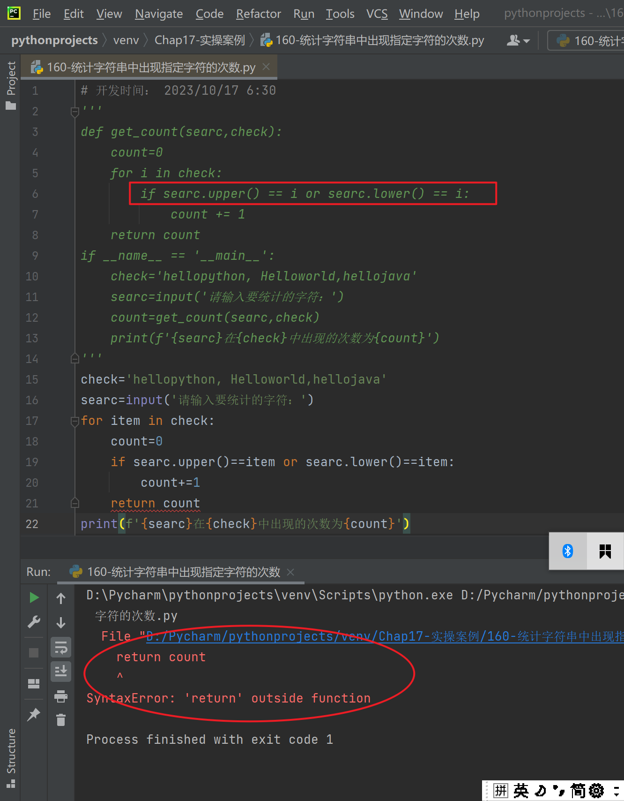The height and width of the screenshot is (801, 624).
Task: Select Chap17-实操案例 breadcrumb folder
Action: click(200, 40)
